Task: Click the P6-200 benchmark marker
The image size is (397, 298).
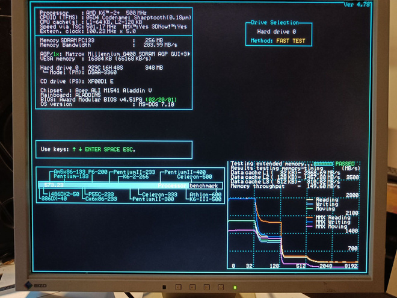Action: coord(97,172)
